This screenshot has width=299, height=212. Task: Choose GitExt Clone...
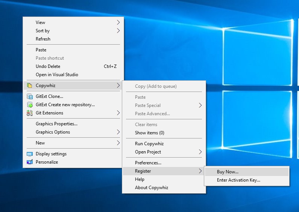(x=73, y=96)
